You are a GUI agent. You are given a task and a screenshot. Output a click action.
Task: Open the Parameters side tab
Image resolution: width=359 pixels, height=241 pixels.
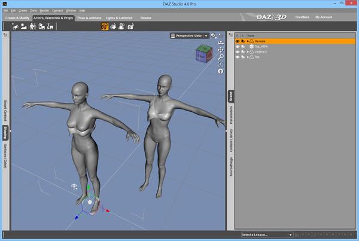pos(231,115)
